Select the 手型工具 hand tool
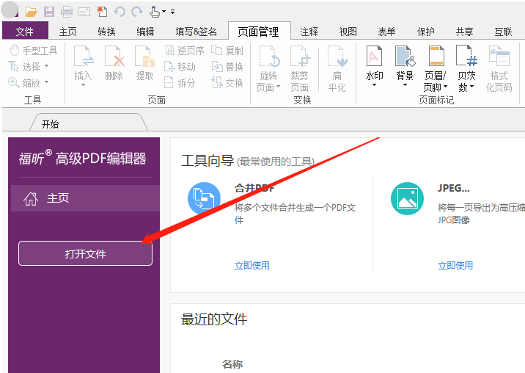 (x=33, y=51)
